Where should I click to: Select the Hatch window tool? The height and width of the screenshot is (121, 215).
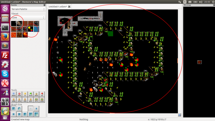(x=36, y=100)
